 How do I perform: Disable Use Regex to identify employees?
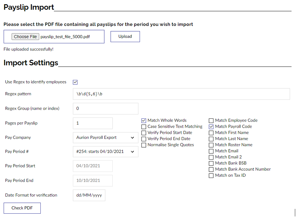click(x=75, y=82)
